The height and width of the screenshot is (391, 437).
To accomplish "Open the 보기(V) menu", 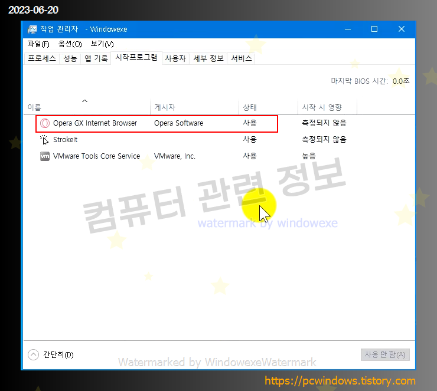I will click(102, 44).
